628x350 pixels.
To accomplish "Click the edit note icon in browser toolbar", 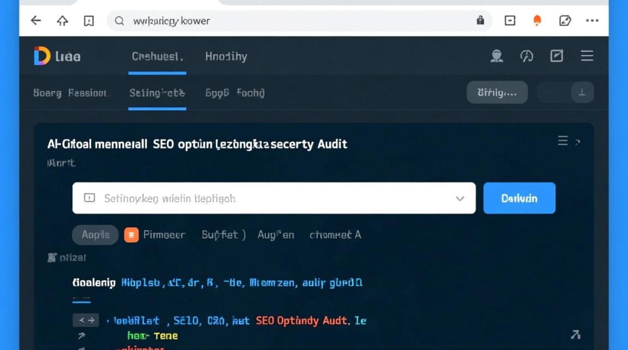I will coord(565,21).
